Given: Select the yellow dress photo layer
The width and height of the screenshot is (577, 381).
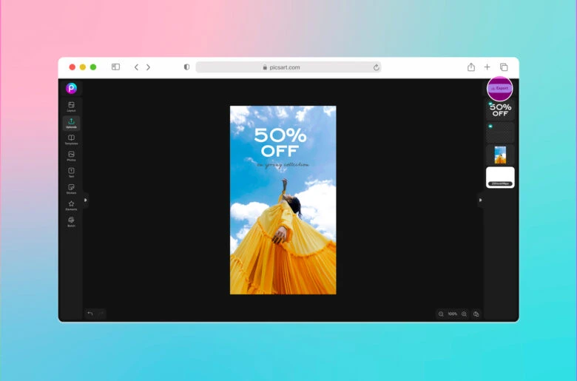Looking at the screenshot, I should pos(500,155).
